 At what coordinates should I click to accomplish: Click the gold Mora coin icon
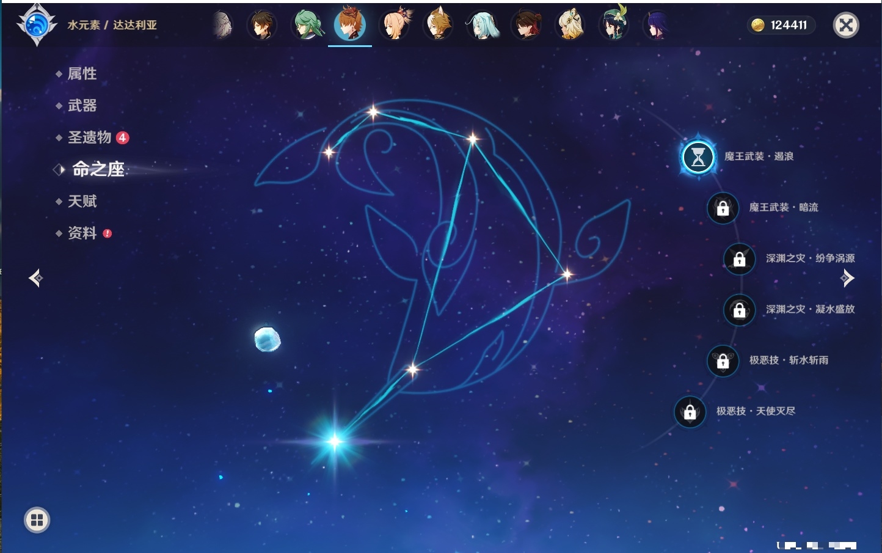758,25
